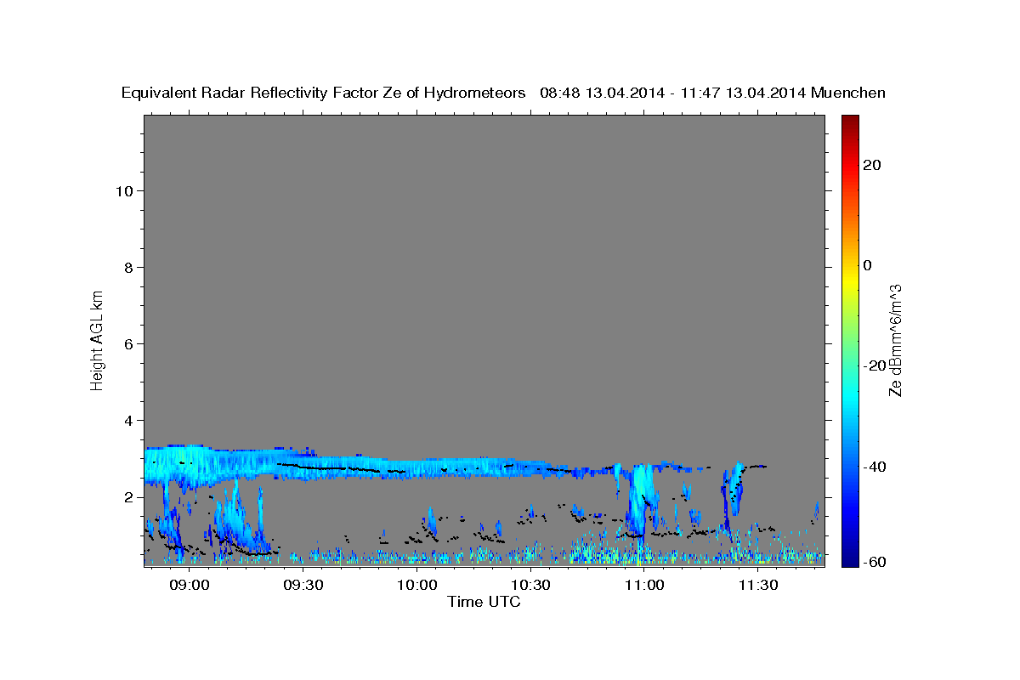Click the colorbar label 0
1020x680 pixels.
click(x=867, y=265)
